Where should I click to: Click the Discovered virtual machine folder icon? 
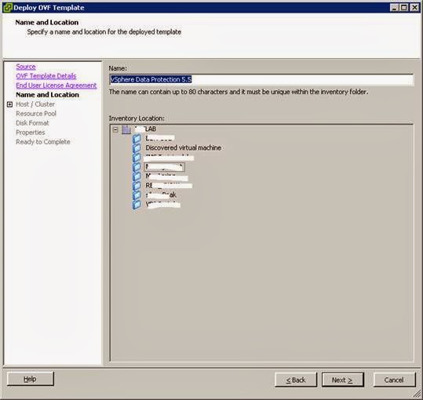pyautogui.click(x=137, y=148)
